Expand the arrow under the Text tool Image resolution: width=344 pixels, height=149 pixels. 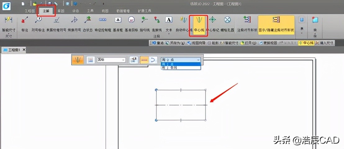pyautogui.click(x=169, y=33)
